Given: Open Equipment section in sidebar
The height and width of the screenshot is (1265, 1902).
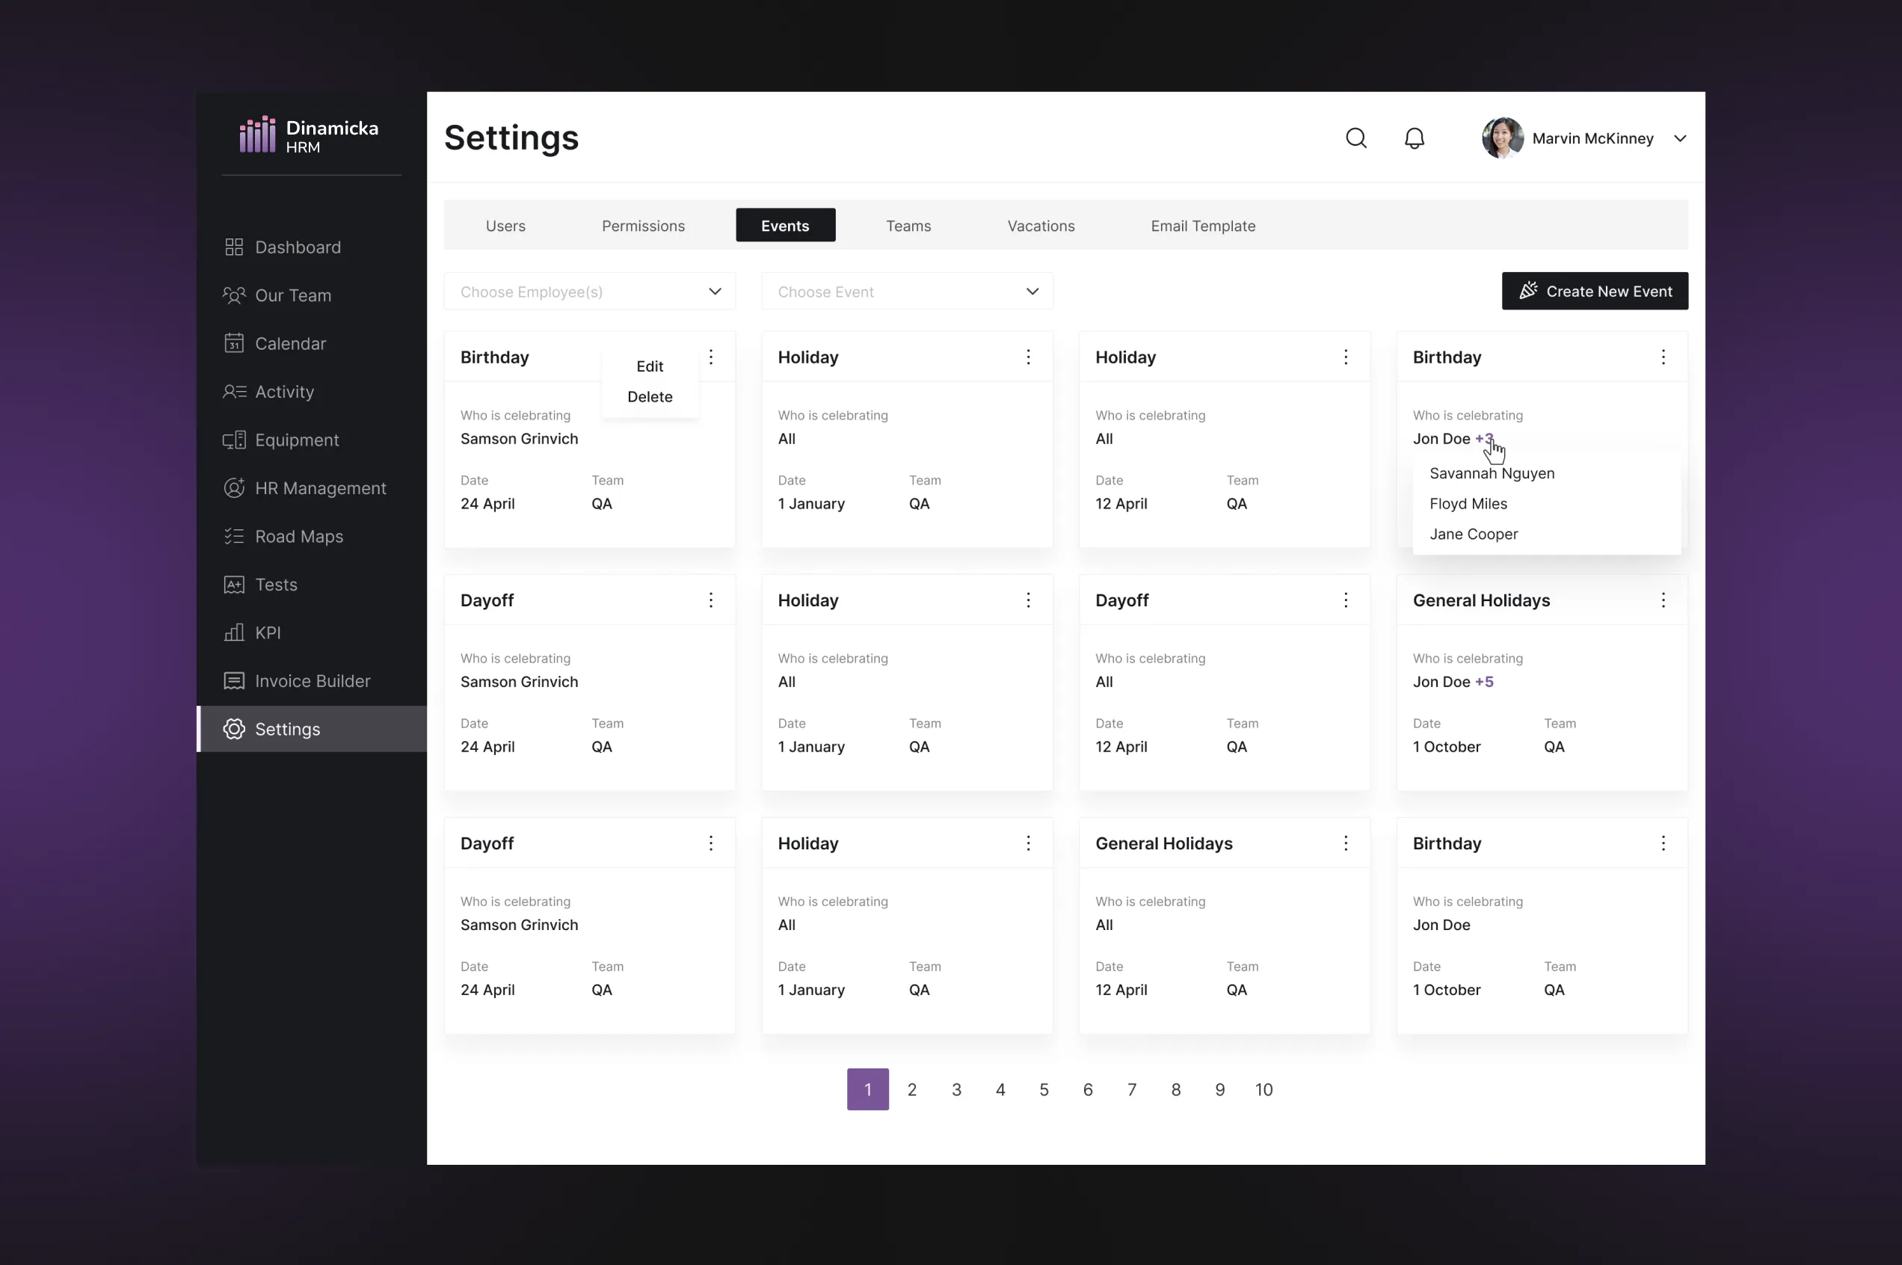Looking at the screenshot, I should (296, 440).
